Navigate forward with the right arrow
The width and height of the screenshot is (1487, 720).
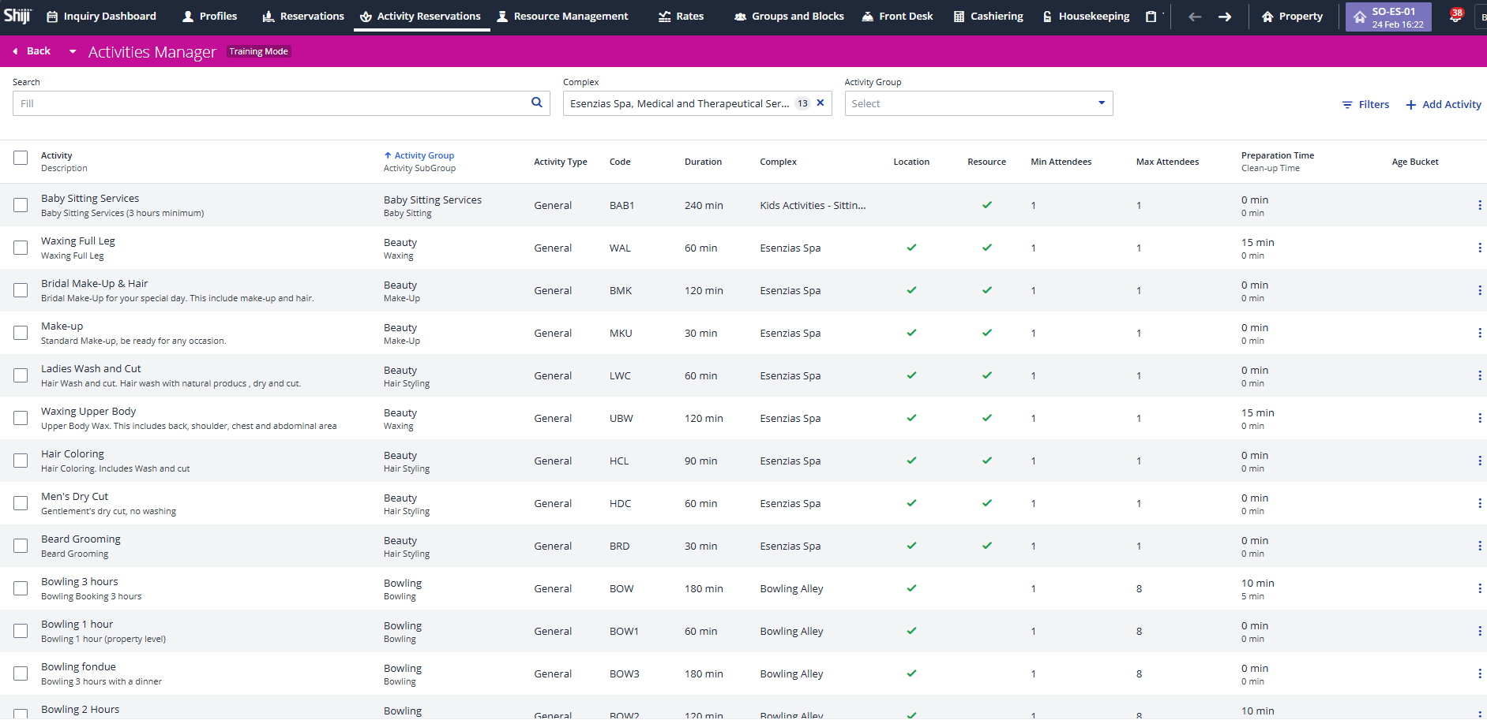point(1225,17)
